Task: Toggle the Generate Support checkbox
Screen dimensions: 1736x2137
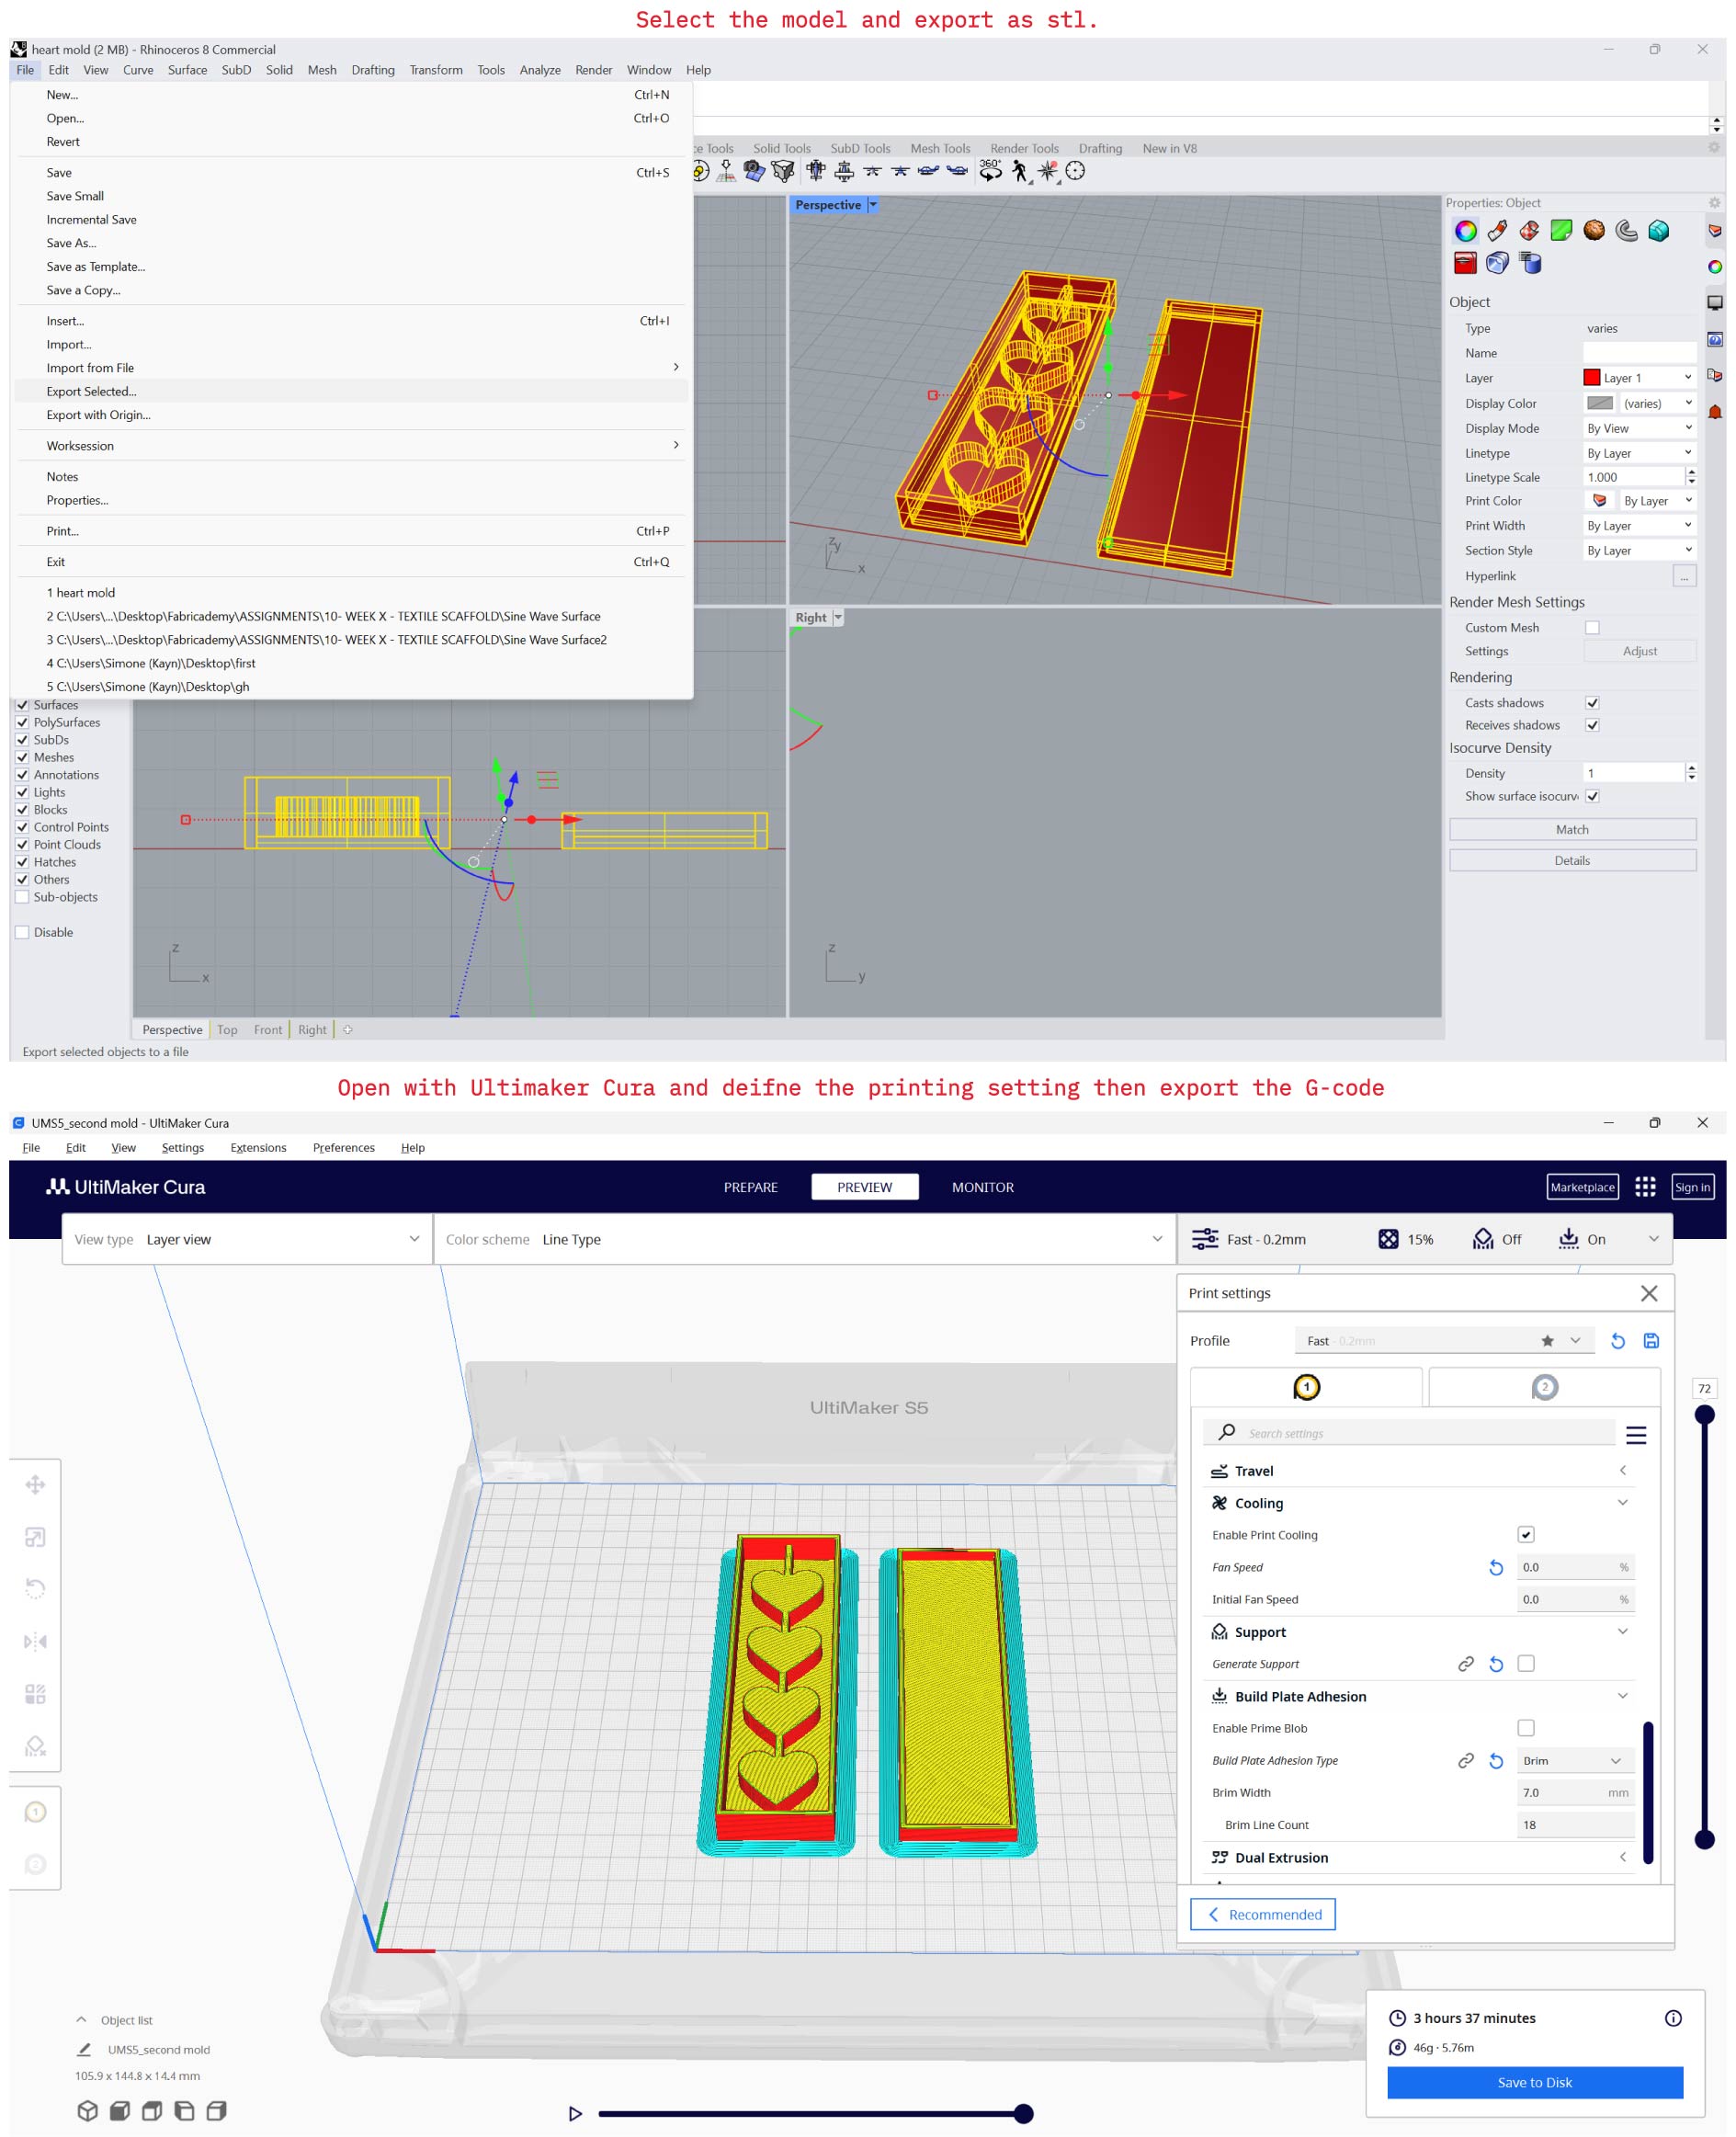Action: point(1526,1663)
